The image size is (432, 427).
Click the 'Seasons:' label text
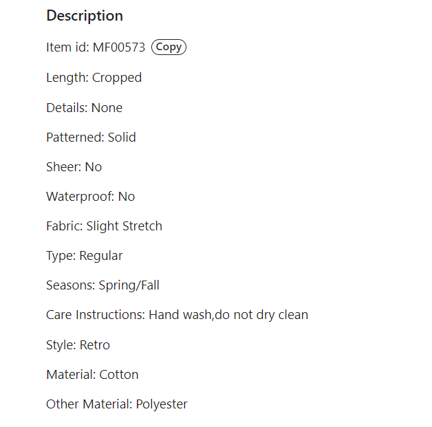point(70,285)
